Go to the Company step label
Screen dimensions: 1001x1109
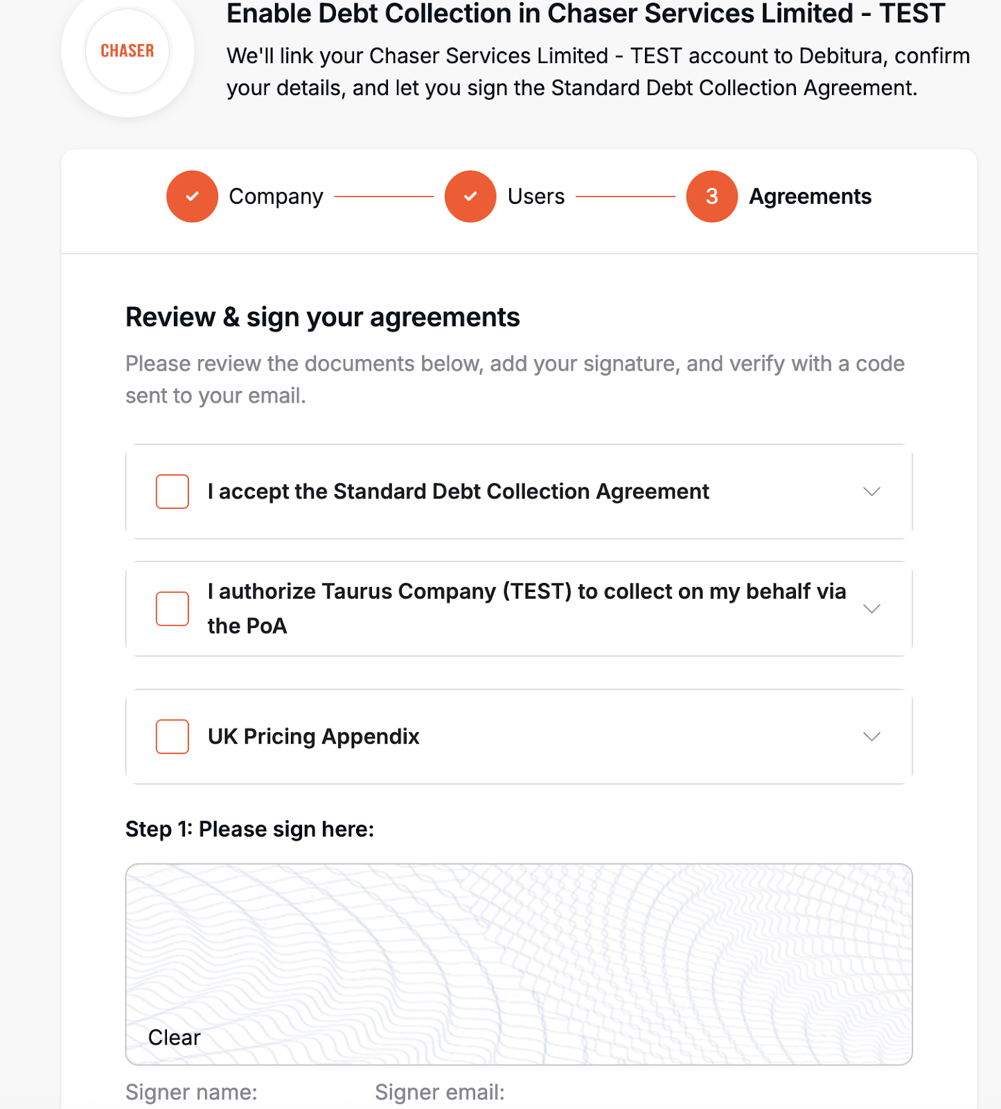coord(276,197)
